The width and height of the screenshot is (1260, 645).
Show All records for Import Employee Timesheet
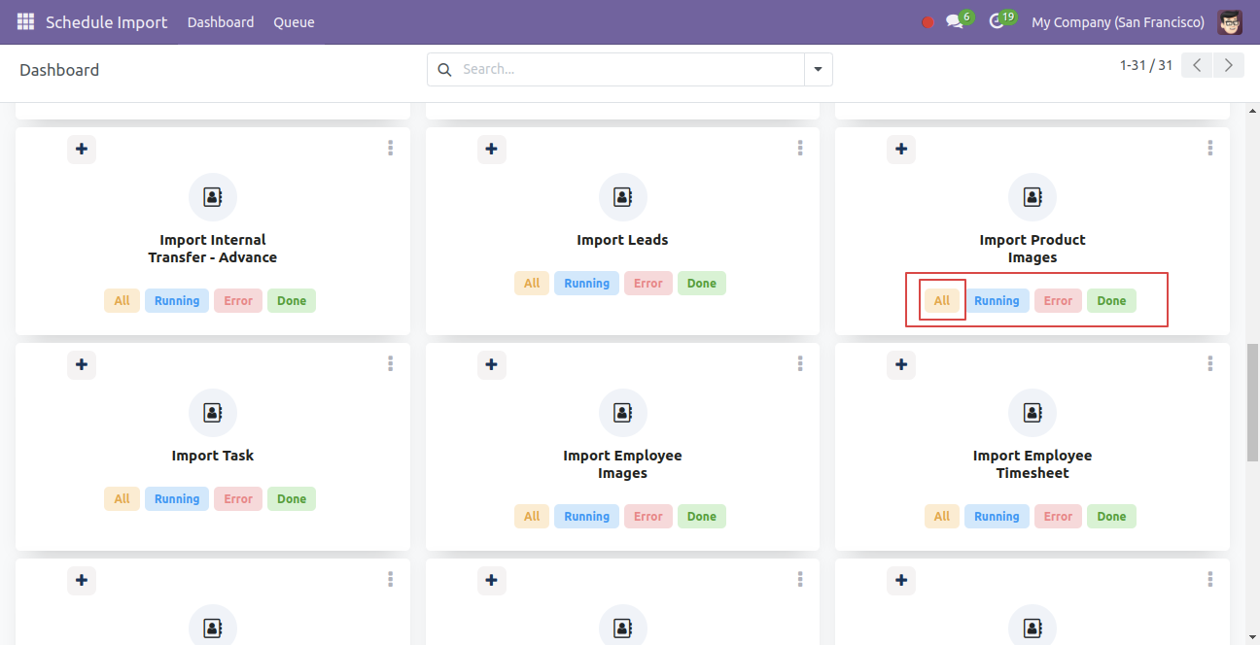[942, 517]
